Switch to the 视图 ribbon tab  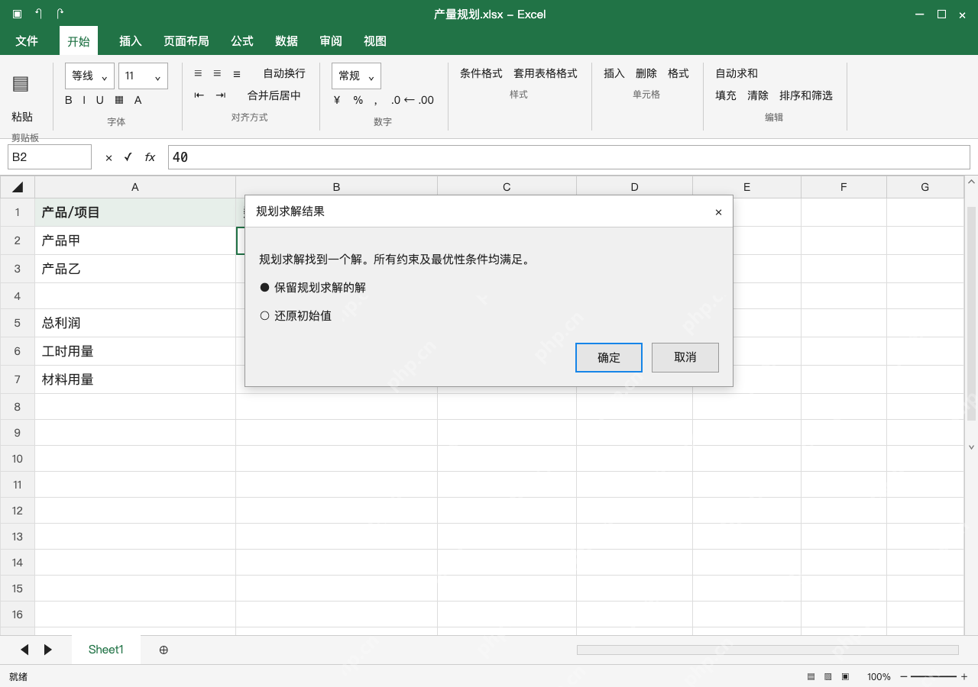click(375, 41)
